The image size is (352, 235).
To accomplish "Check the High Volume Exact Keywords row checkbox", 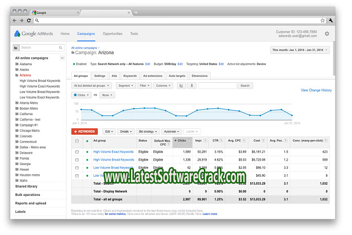I will (x=77, y=152).
